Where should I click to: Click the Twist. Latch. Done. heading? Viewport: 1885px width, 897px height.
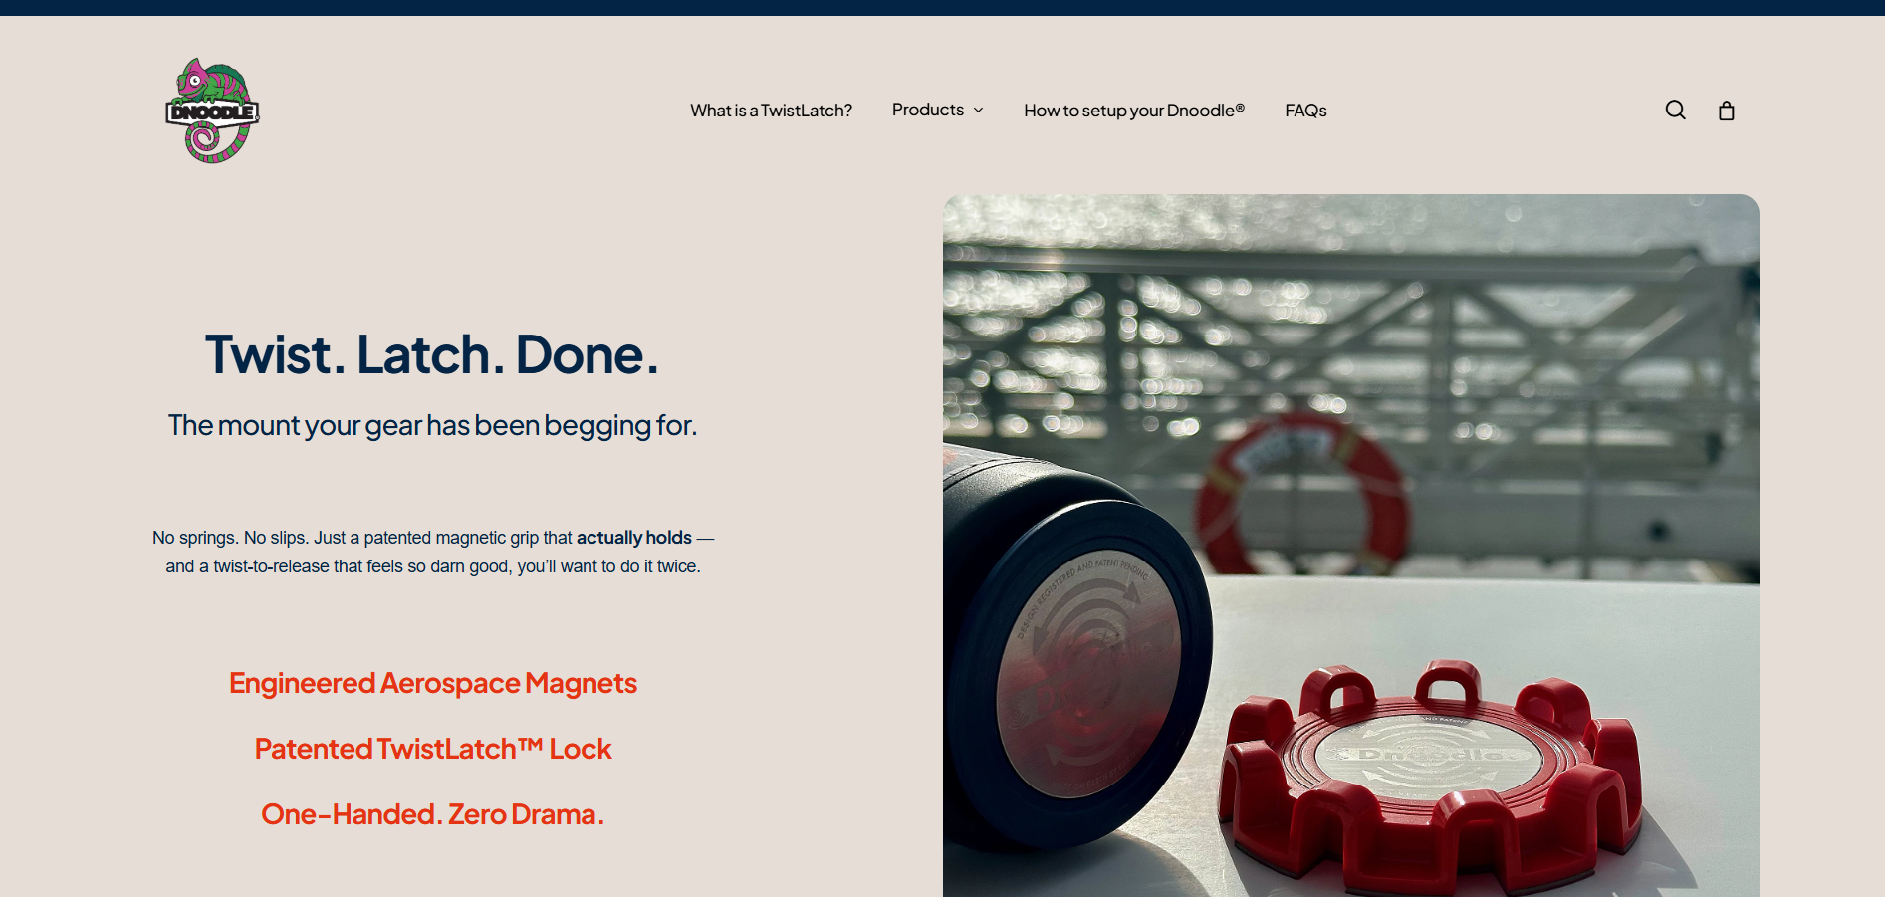pos(432,354)
